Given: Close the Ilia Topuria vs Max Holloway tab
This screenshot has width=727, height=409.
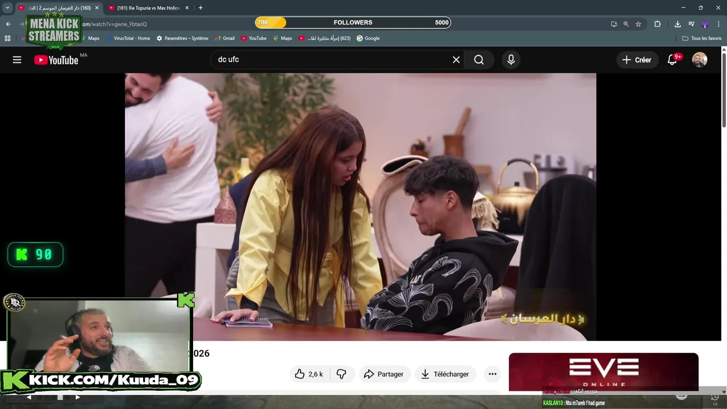Looking at the screenshot, I should [x=187, y=8].
